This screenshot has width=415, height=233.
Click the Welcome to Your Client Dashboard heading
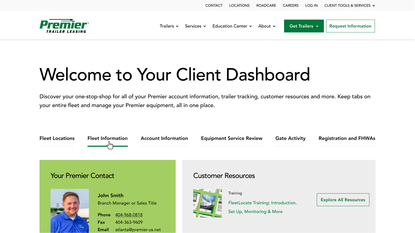[175, 74]
